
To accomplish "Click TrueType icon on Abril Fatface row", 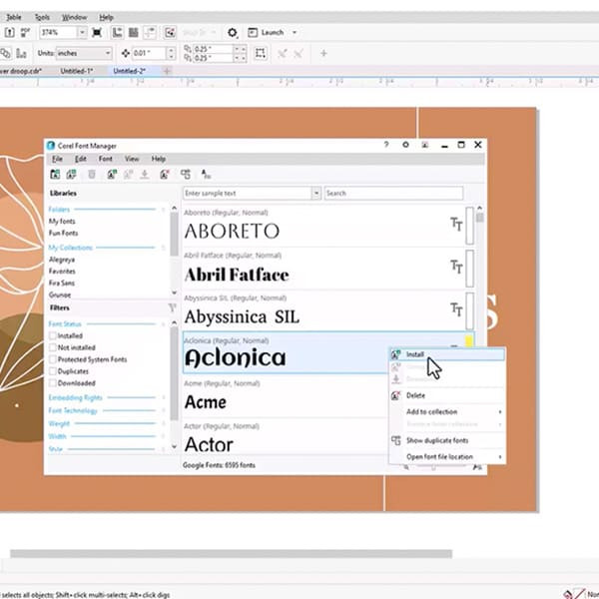I will coord(456,267).
